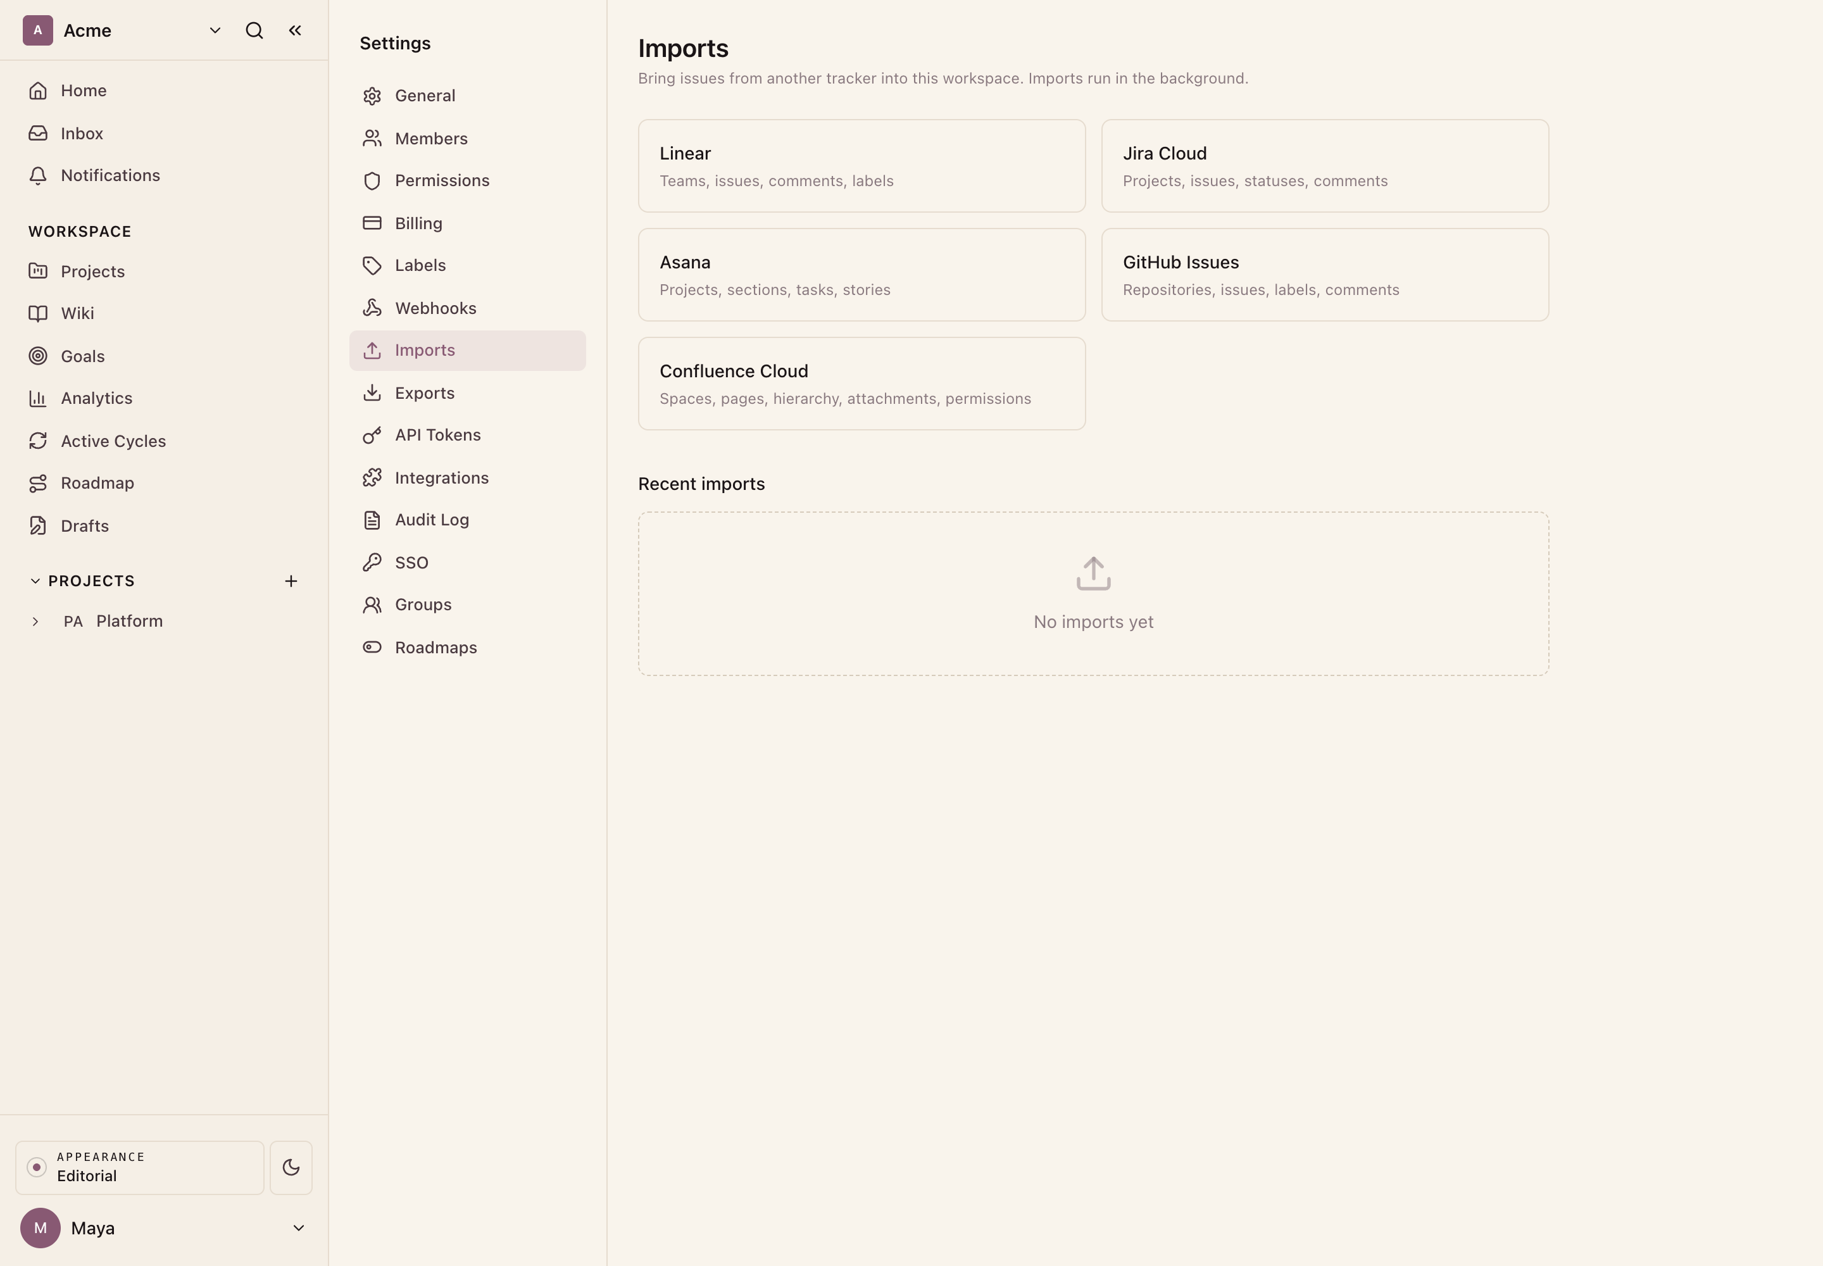Click the Labels tag icon

pos(372,266)
